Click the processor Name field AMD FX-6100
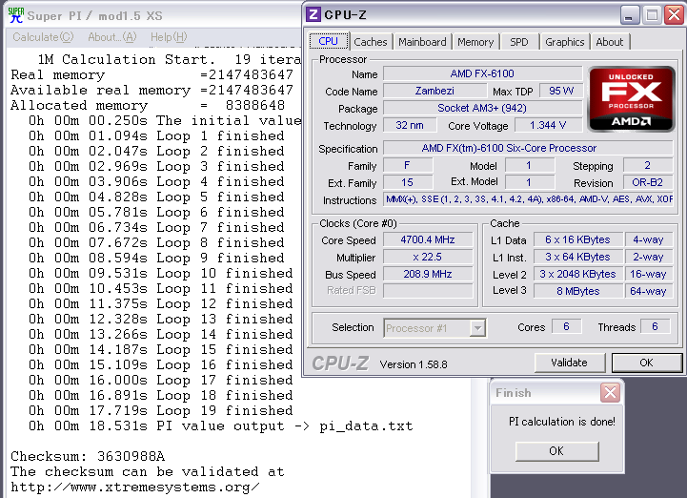Image resolution: width=687 pixels, height=498 pixels. pyautogui.click(x=482, y=73)
